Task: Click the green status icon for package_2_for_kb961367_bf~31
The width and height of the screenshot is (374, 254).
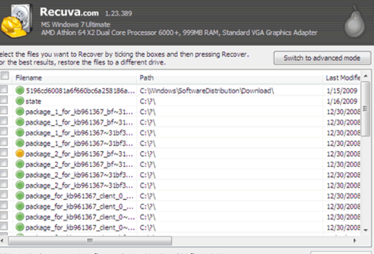Action: click(x=20, y=164)
